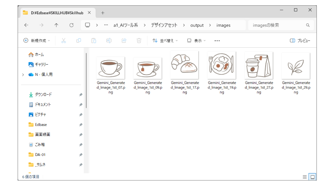
Task: Select Gemini_Generated_Image_1st_17.png bread thumbnail
Action: (x=185, y=65)
